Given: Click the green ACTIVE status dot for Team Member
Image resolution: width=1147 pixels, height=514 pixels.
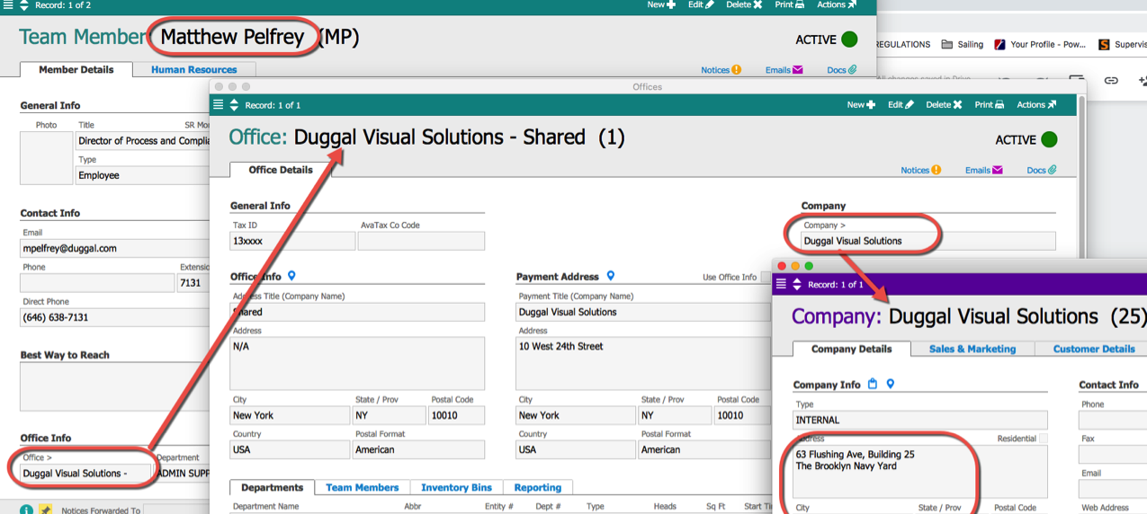Looking at the screenshot, I should pos(849,40).
